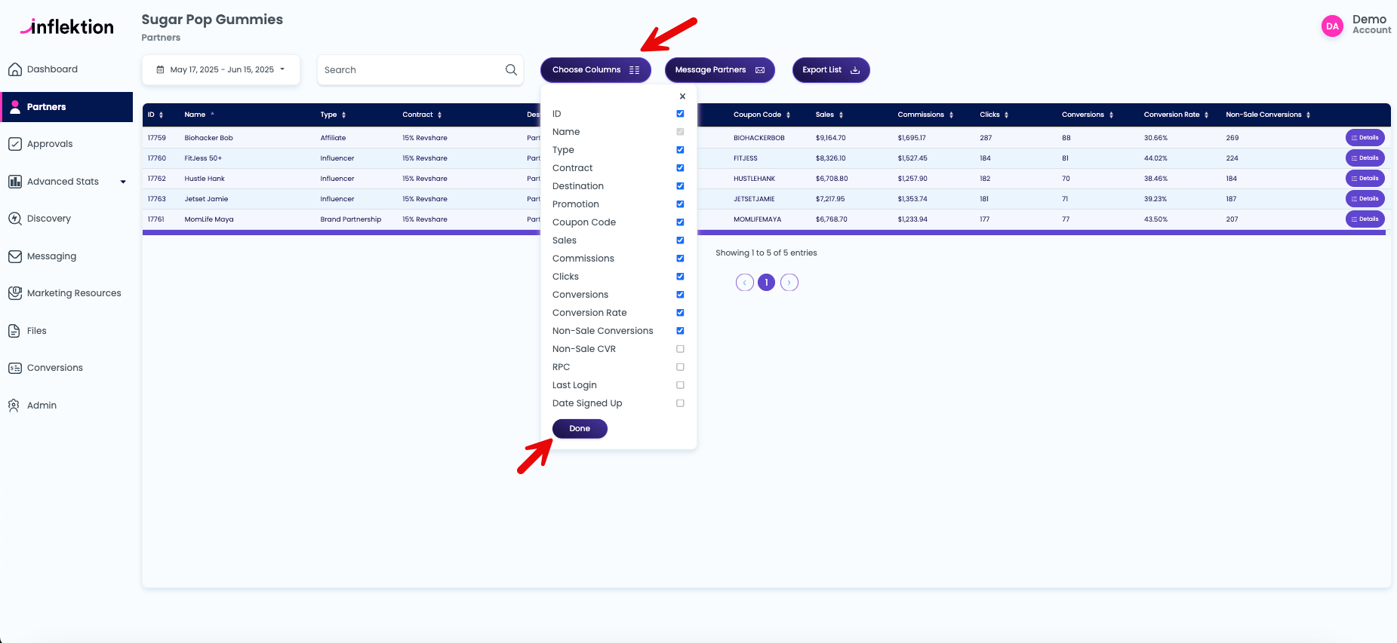Sort by Conversion Rate column arrows

pos(1206,115)
